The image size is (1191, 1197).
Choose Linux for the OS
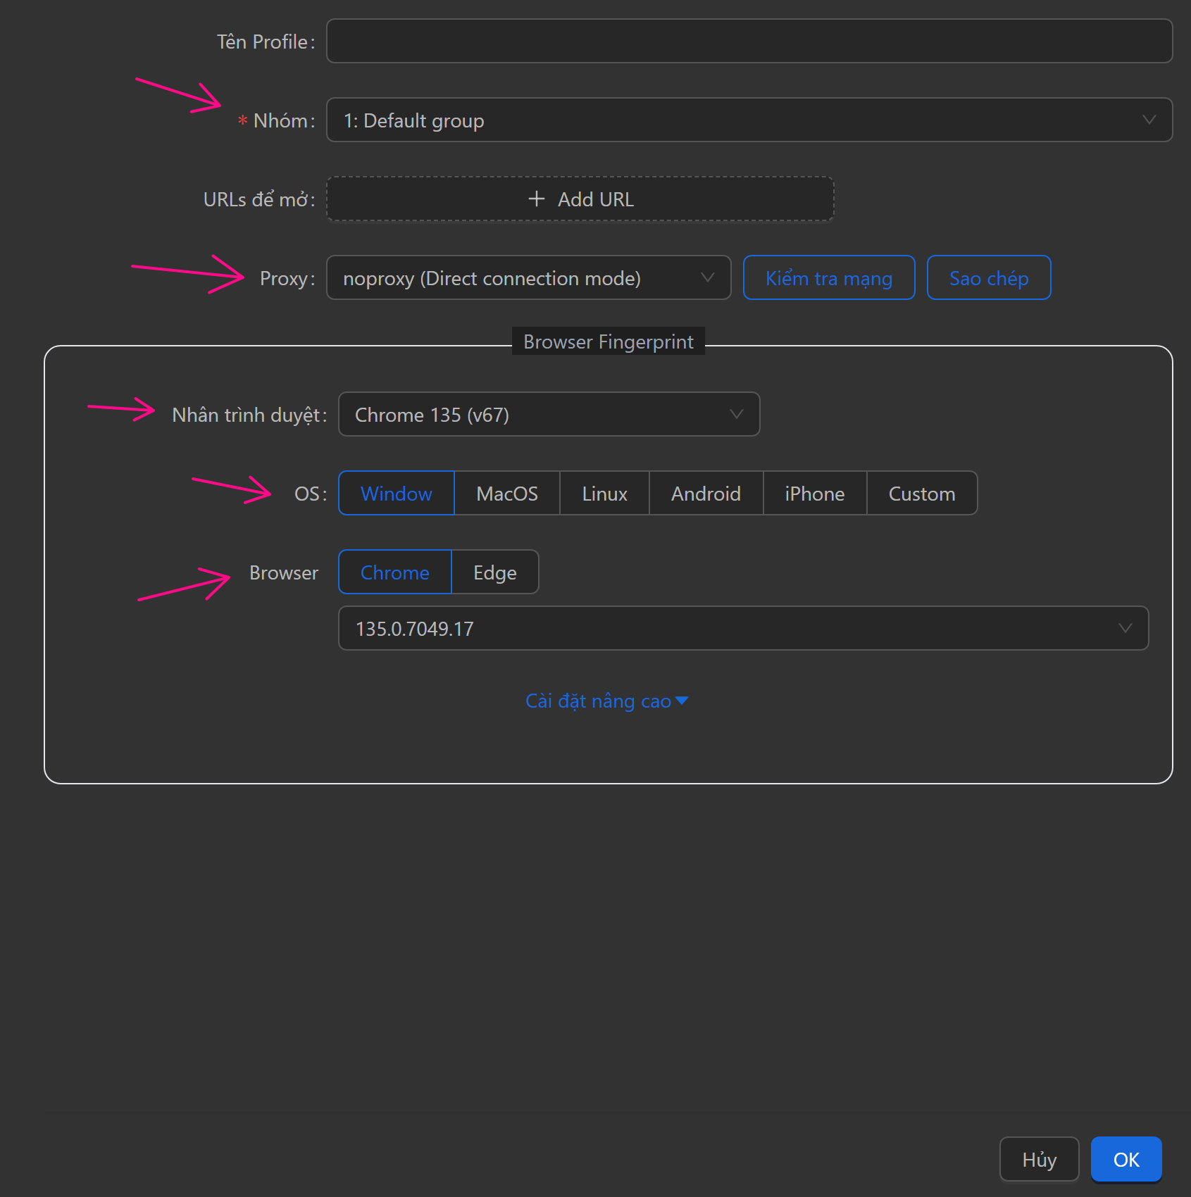point(604,494)
